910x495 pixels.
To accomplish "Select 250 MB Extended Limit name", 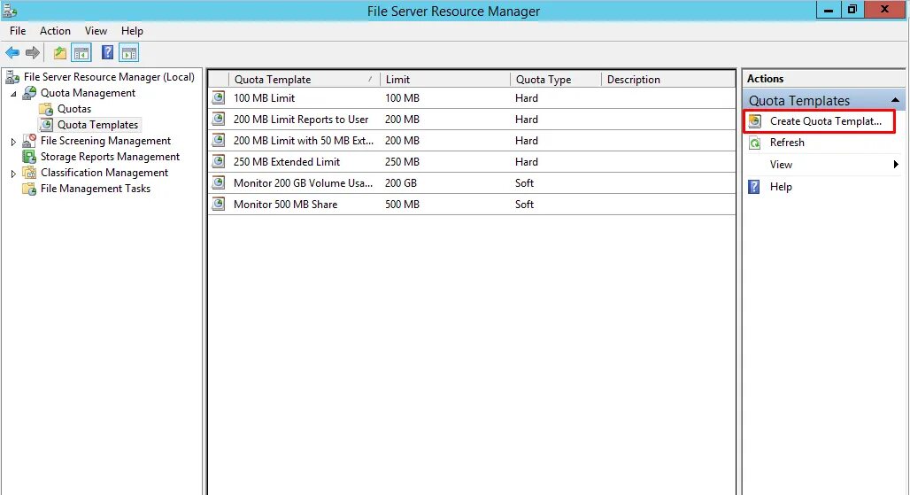I will pos(287,161).
